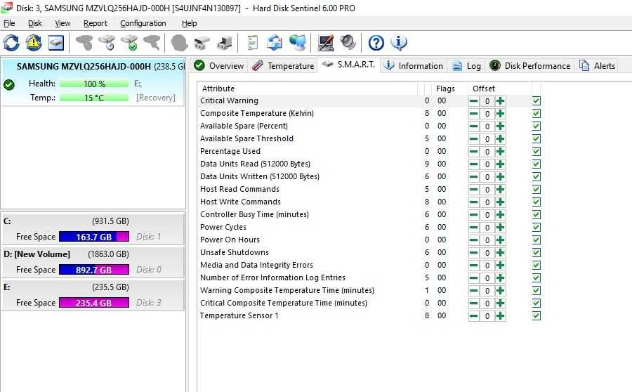632x392 pixels.
Task: Click the gray disk icon after the head silhouette
Action: coord(202,43)
